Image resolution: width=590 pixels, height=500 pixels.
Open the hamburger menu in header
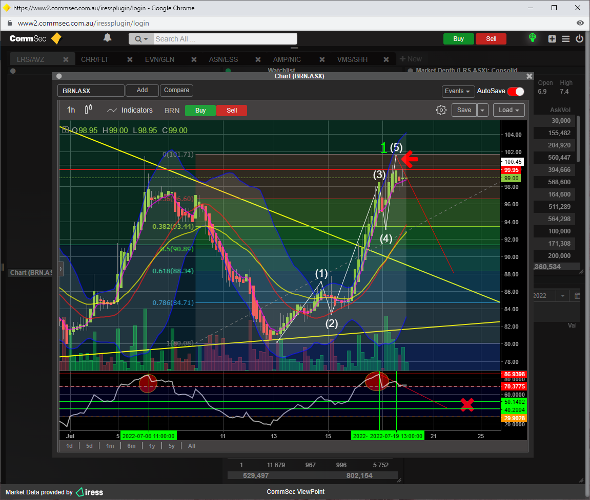coord(565,39)
